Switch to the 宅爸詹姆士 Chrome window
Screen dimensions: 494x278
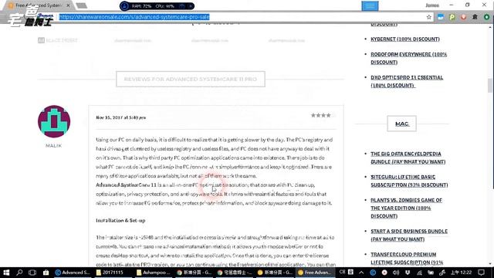[x=235, y=273]
